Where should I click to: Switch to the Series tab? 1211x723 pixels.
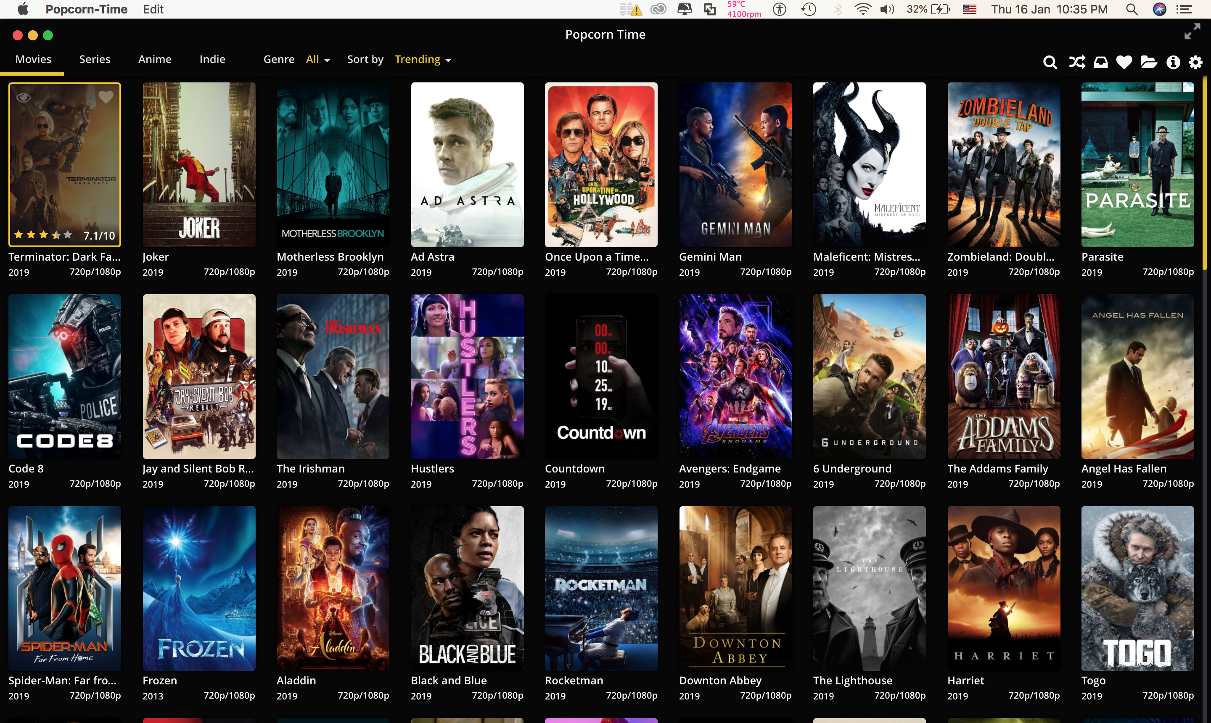point(95,59)
